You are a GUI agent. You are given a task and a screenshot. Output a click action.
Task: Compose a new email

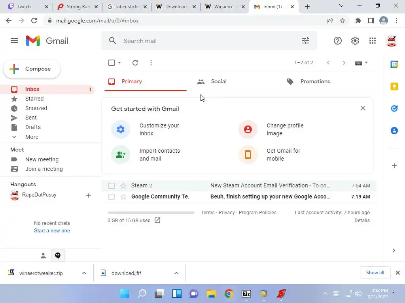[x=32, y=69]
